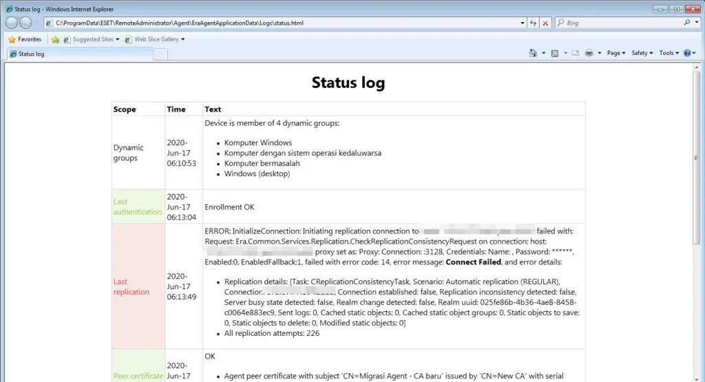
Task: Open the Safety menu
Action: coord(642,53)
